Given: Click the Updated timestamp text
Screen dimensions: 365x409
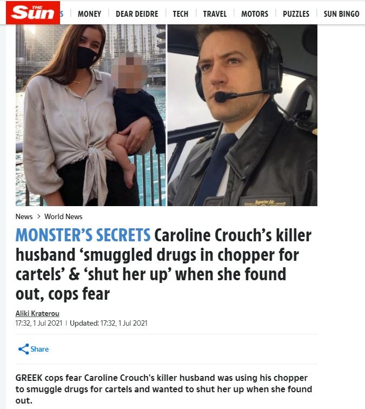Looking at the screenshot, I should [x=109, y=323].
